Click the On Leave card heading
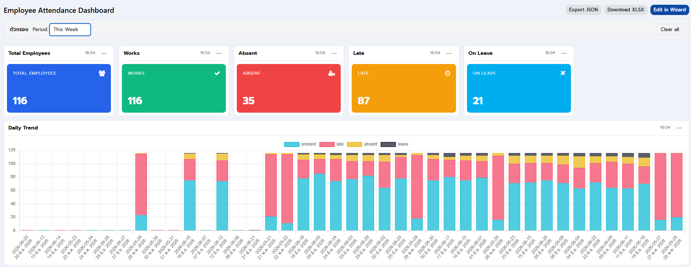This screenshot has height=267, width=691. (480, 53)
